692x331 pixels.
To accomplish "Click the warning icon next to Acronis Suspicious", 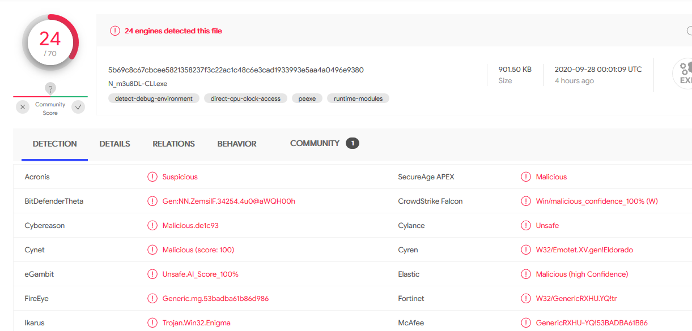I will (x=152, y=177).
